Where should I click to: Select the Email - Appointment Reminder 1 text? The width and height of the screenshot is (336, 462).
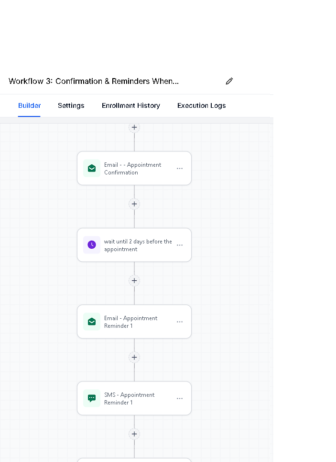pos(130,322)
